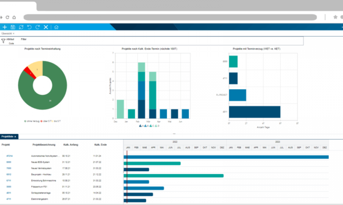Screen dimensions: 343x205
Task: Click the PL-PROJECT horizontal bar
Action: tap(237, 95)
